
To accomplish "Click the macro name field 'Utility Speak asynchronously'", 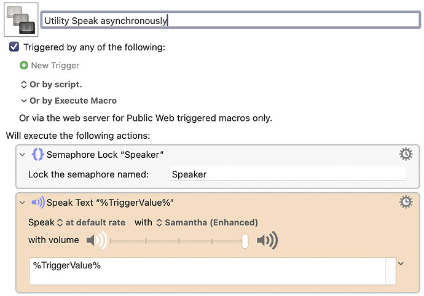I will [230, 20].
